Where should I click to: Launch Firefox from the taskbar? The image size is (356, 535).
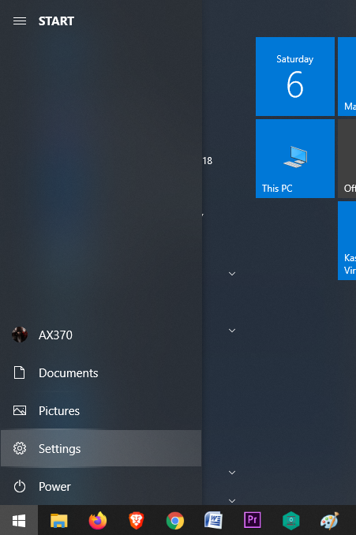(x=98, y=521)
